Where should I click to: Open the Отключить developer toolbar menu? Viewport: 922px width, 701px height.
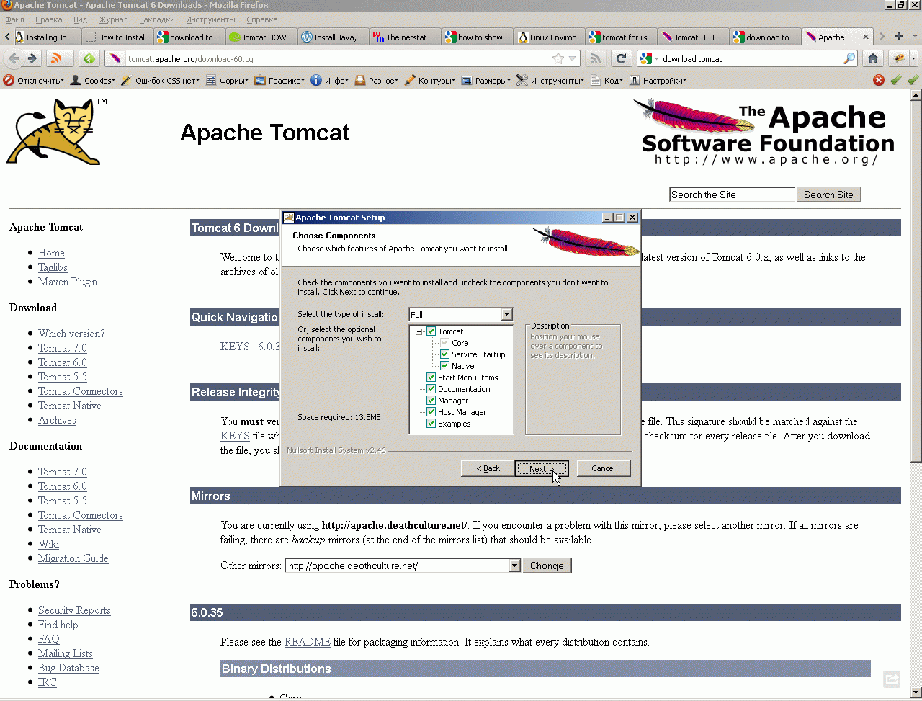click(x=34, y=81)
